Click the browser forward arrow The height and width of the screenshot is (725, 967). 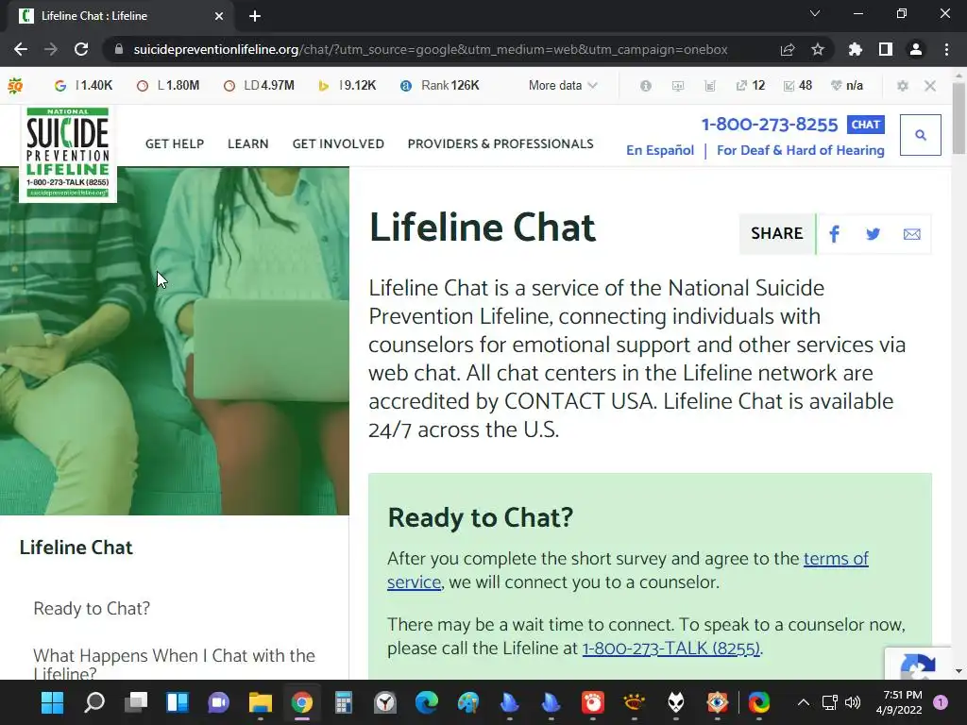coord(51,49)
